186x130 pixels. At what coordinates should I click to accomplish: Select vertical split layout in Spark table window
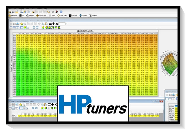pos(18,28)
